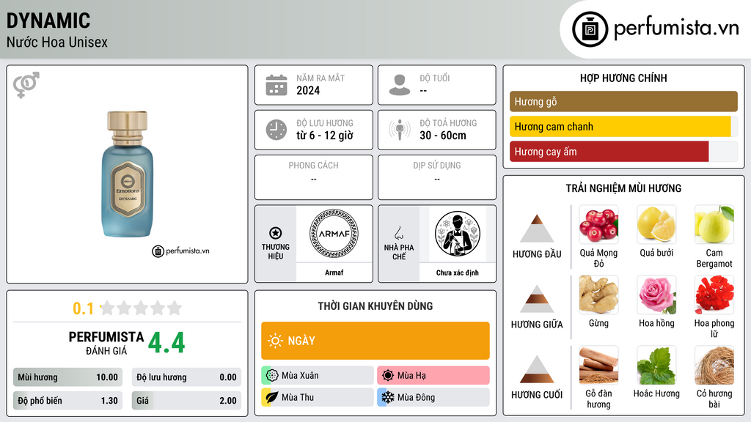Click the '30 - 60cm' sillage value

pos(443,136)
